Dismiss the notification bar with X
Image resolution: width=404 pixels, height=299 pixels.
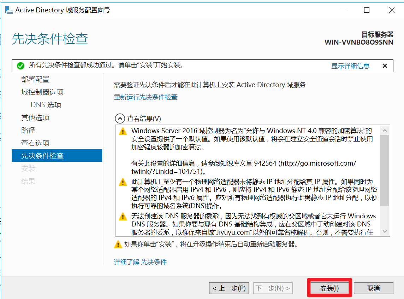coord(385,66)
